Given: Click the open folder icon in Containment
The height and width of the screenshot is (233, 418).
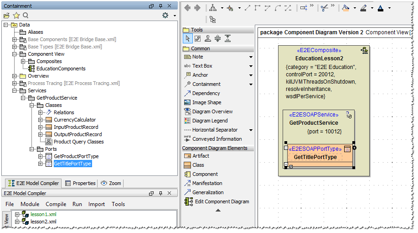Looking at the screenshot, I should tap(6, 16).
